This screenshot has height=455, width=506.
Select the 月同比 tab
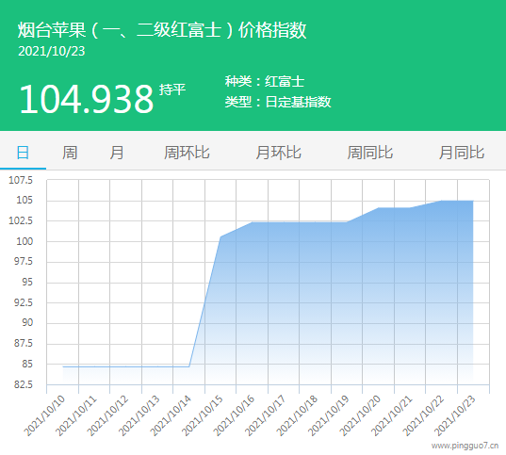tap(462, 153)
